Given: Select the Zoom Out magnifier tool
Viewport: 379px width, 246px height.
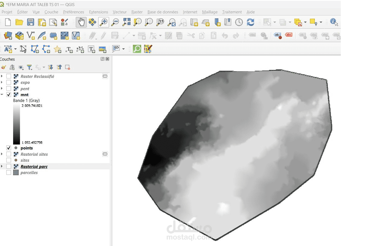Looking at the screenshot, I should pos(115,22).
